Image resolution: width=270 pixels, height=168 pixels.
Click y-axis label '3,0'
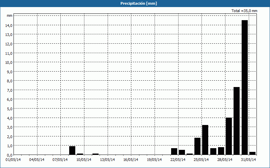[x=9, y=128]
